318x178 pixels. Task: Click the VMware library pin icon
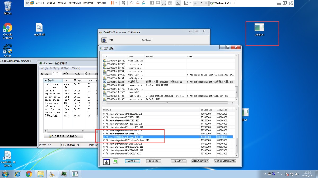pos(27,3)
